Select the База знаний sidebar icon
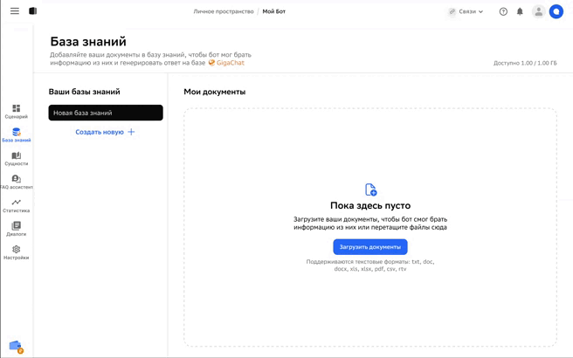Image resolution: width=573 pixels, height=358 pixels. 16,132
